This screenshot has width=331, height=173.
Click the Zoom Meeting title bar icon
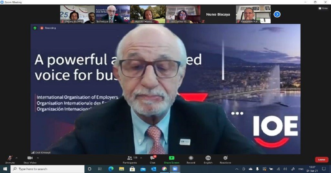point(2,2)
